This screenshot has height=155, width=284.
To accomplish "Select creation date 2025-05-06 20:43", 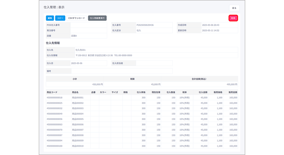I will point(211,25).
